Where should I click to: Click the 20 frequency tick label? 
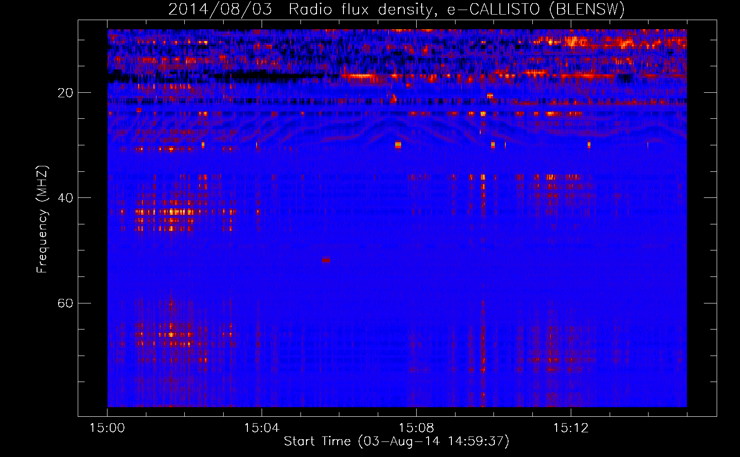65,93
